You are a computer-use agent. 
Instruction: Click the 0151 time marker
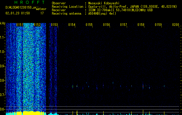[20, 25]
